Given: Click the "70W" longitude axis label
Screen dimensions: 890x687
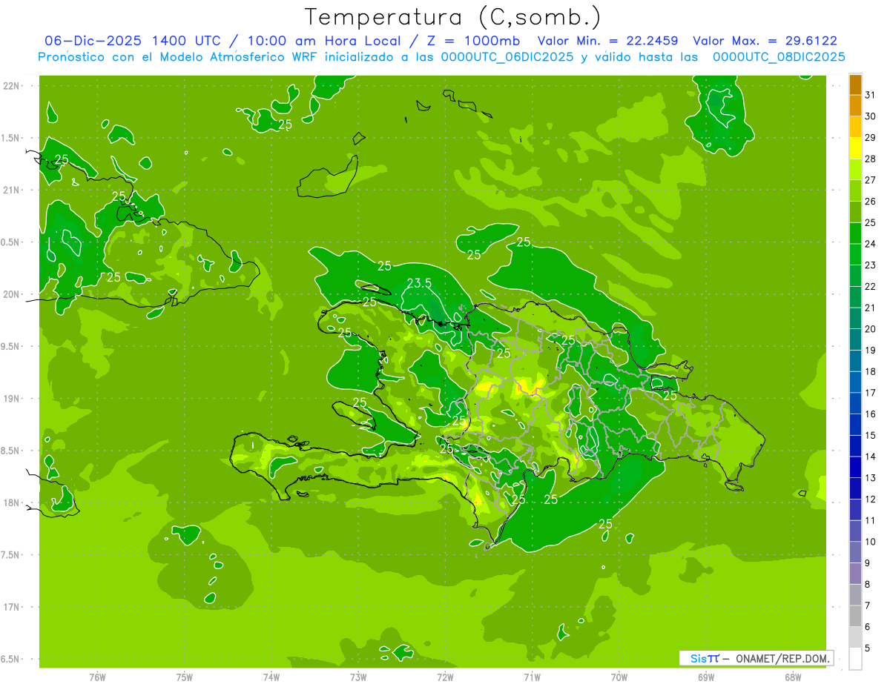Looking at the screenshot, I should click(x=619, y=677).
